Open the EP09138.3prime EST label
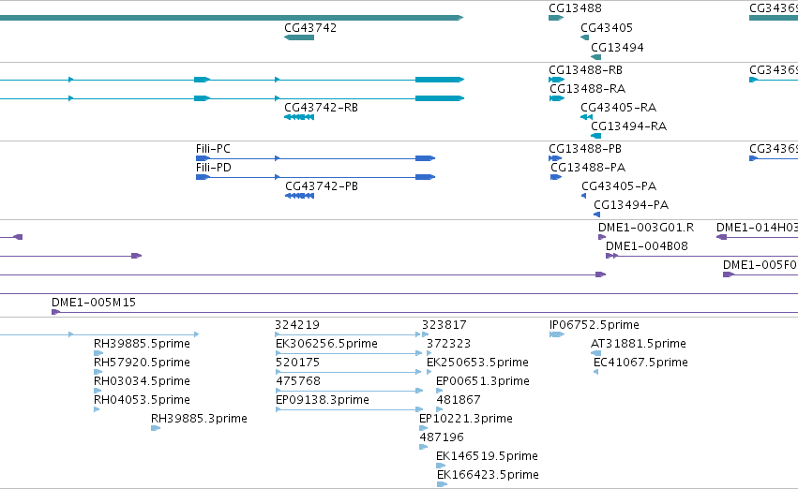 323,400
